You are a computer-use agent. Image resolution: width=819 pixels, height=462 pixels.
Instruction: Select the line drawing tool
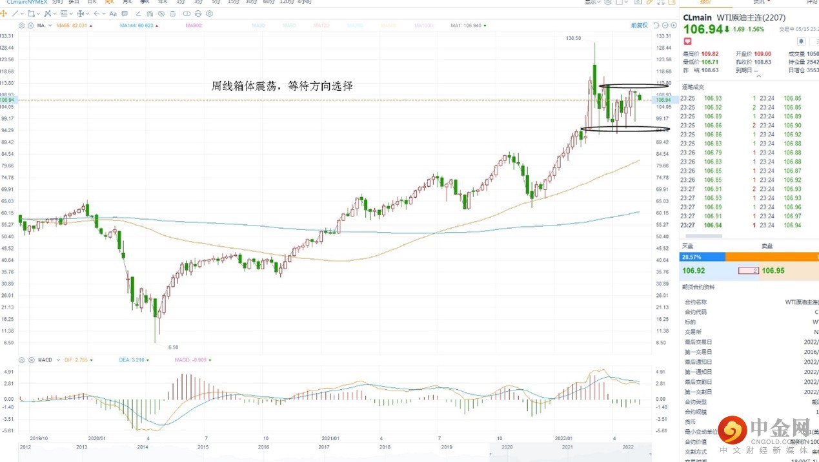click(15, 14)
